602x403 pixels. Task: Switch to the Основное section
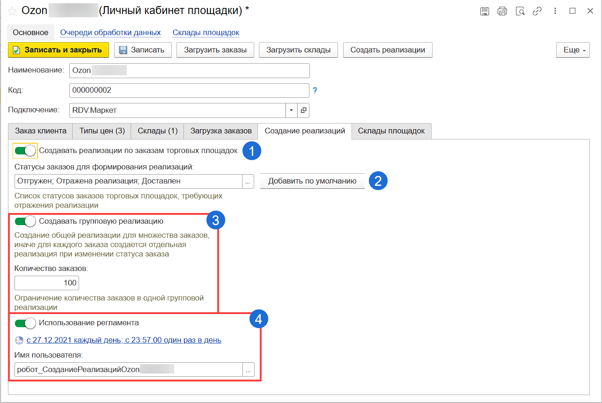(x=31, y=33)
